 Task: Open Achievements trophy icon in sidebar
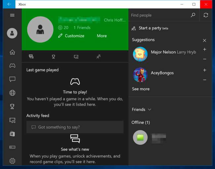click(12, 106)
